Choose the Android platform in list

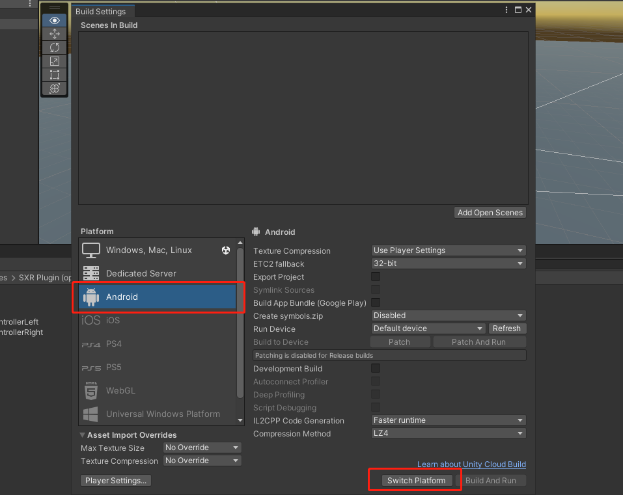point(157,297)
